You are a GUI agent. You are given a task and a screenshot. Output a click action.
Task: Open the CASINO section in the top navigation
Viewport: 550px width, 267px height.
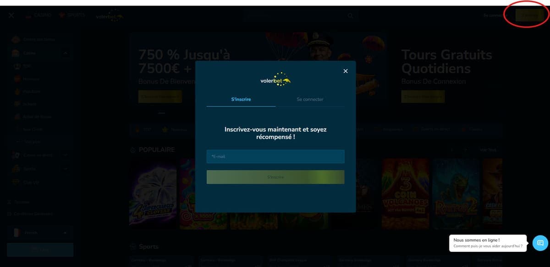(38, 15)
